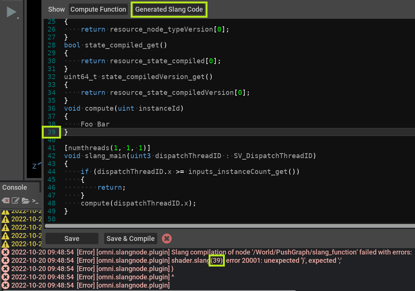Screen dimensions: 415x291
Task: Click the error icon on the 'Slang compilation' line
Action: (x=5, y=252)
